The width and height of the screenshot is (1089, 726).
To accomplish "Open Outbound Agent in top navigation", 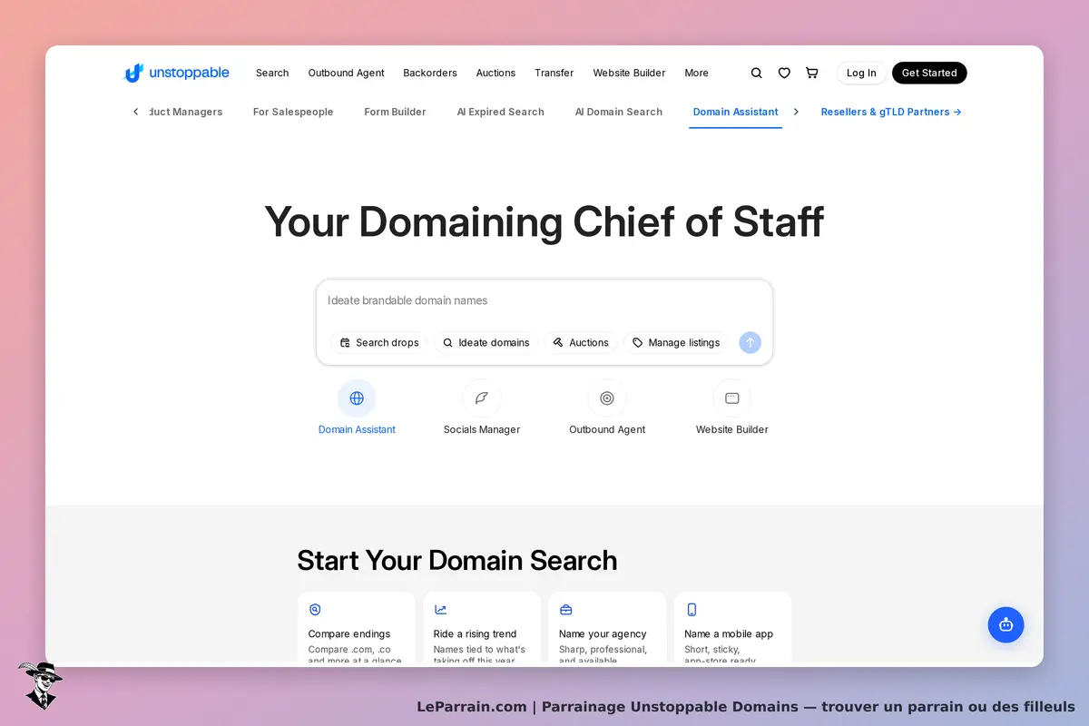I will [x=346, y=73].
